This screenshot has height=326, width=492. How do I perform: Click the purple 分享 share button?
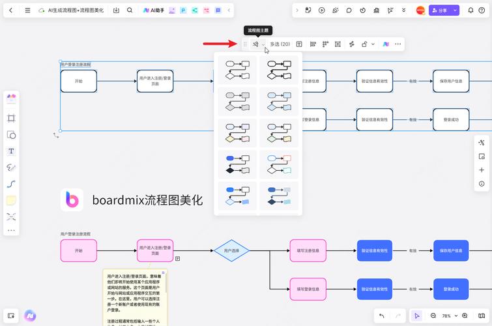(x=440, y=10)
